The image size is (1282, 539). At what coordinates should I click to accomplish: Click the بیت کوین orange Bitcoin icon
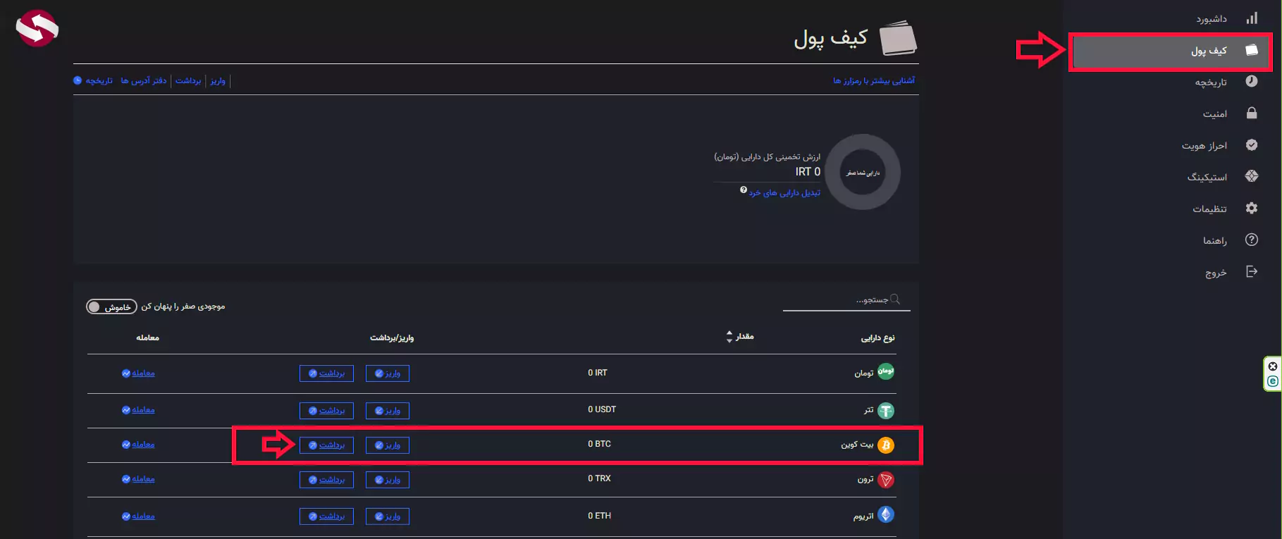click(x=886, y=445)
